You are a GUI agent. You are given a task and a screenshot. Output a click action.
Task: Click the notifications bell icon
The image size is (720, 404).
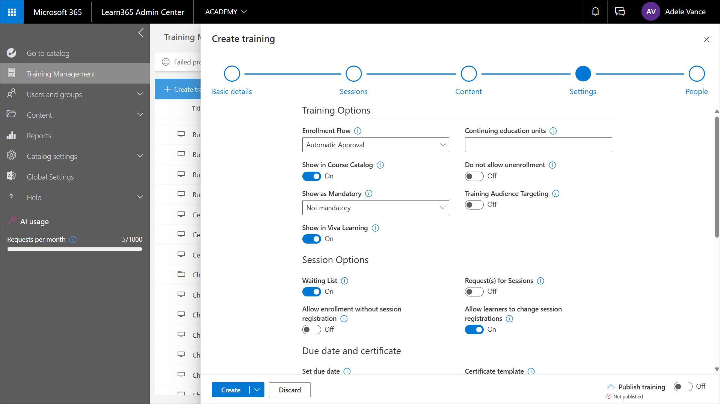[595, 12]
